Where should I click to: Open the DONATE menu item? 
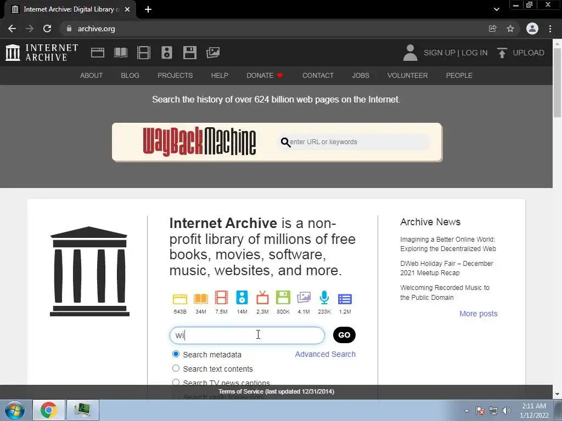tap(265, 76)
